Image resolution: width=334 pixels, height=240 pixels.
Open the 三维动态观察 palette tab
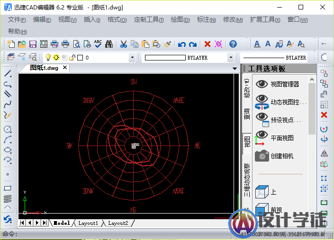247,180
